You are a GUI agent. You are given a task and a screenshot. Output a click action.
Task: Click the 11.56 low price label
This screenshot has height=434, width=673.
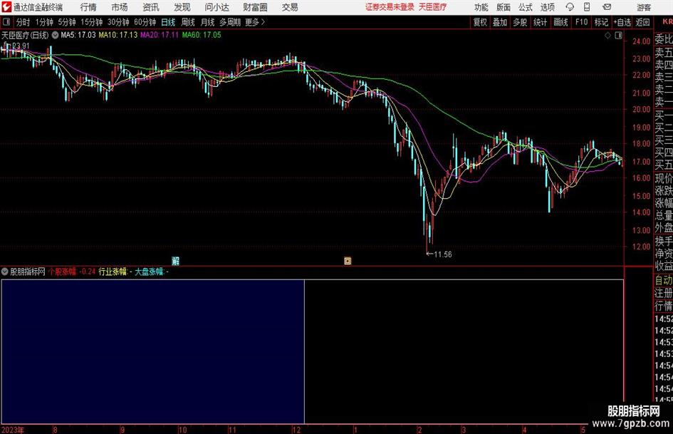442,254
